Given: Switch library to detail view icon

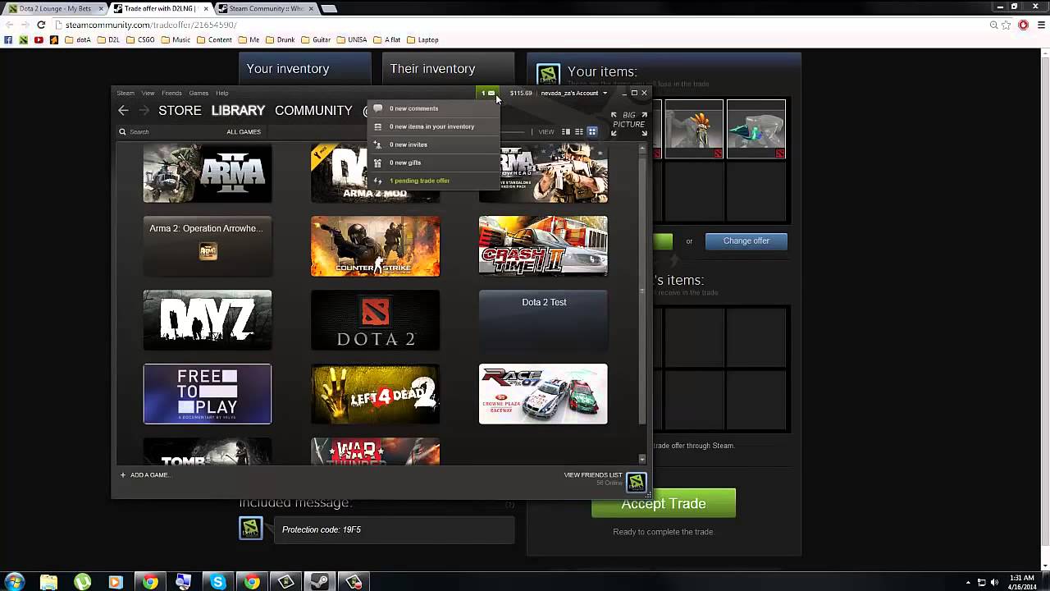Looking at the screenshot, I should click(565, 131).
